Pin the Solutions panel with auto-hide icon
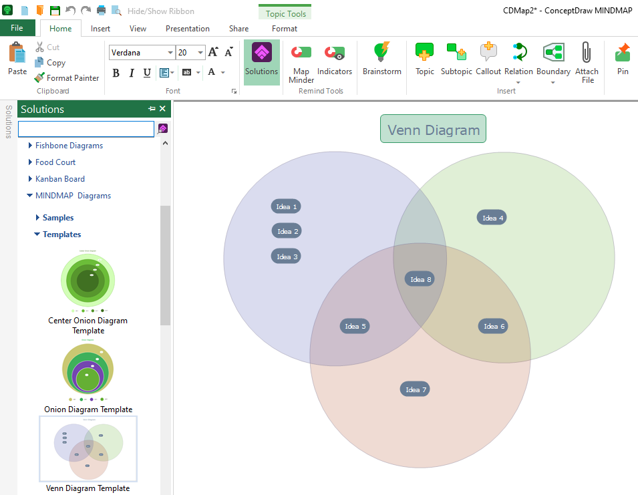 (x=152, y=109)
